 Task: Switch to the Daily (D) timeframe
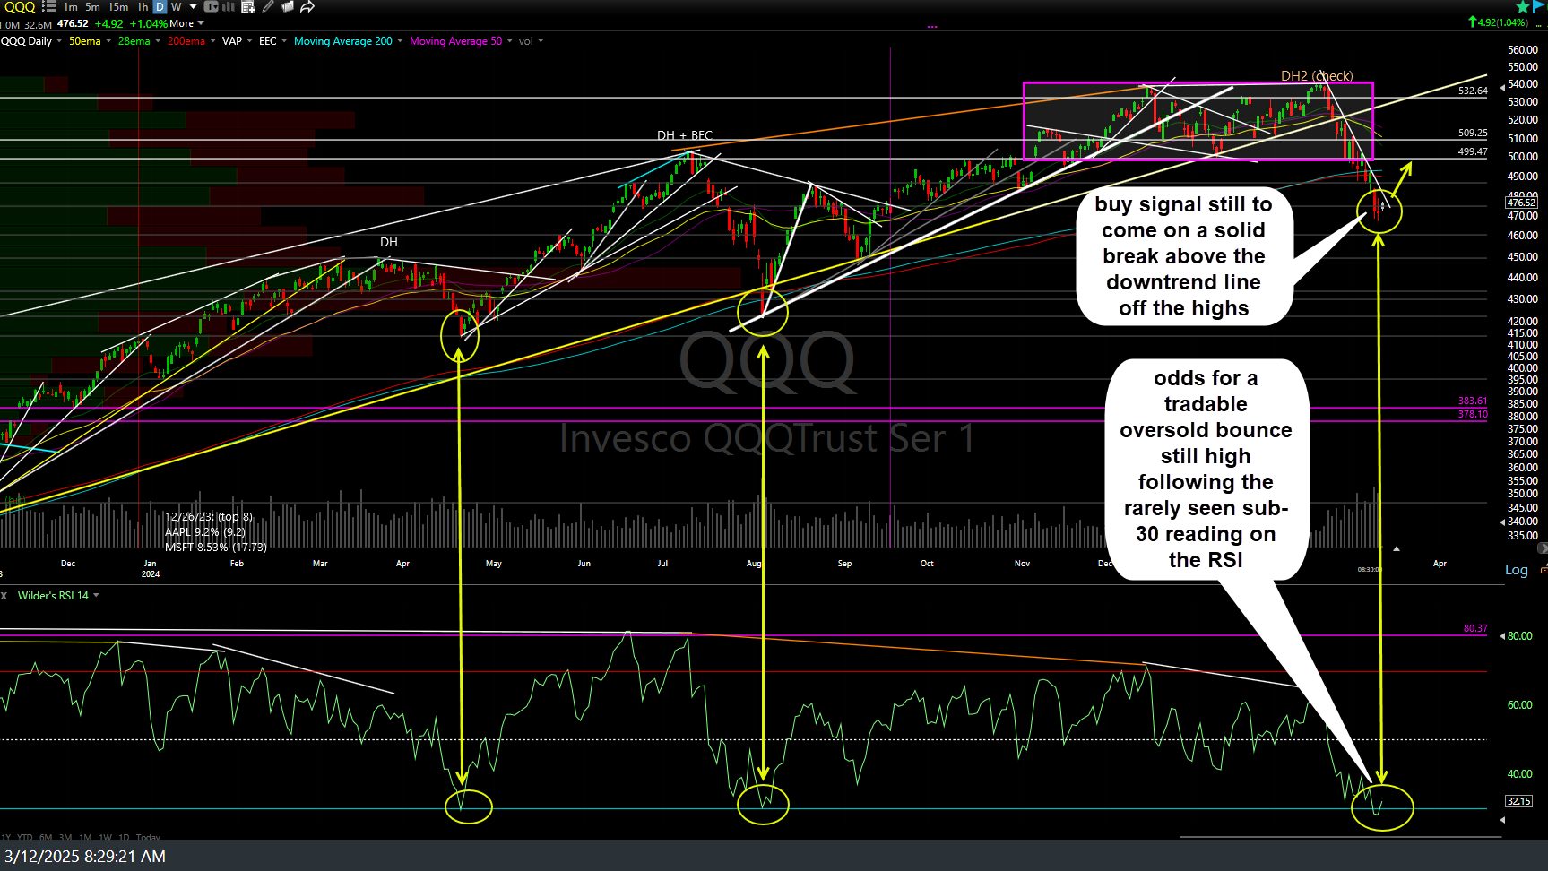click(160, 7)
